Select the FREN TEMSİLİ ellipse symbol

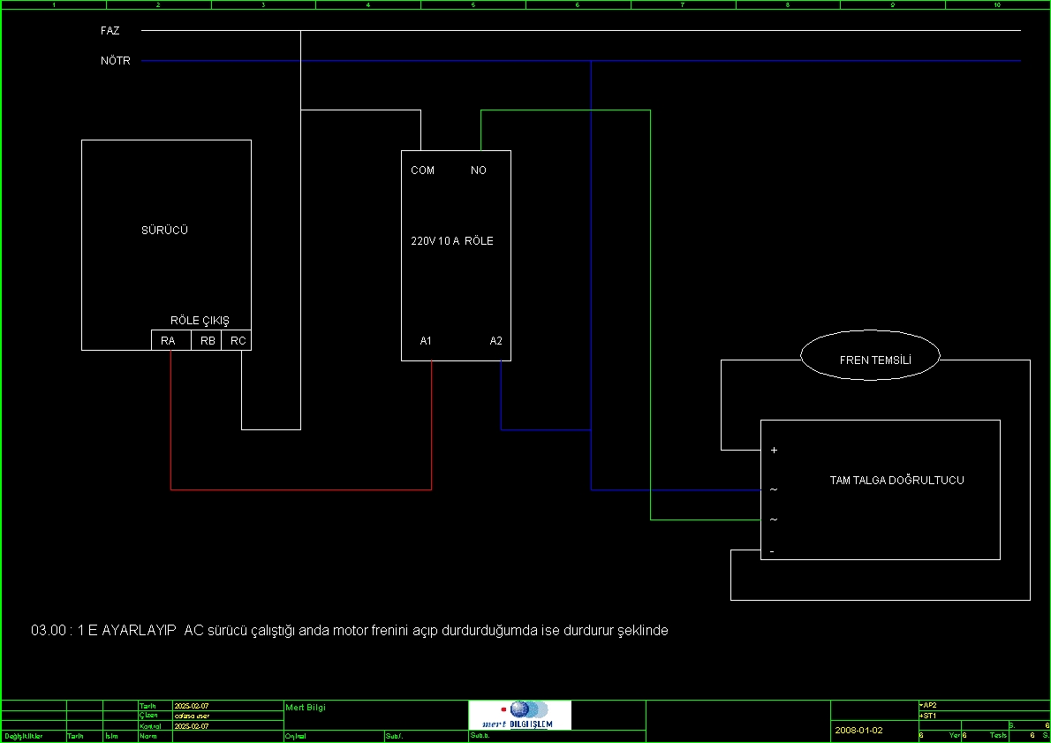[870, 355]
